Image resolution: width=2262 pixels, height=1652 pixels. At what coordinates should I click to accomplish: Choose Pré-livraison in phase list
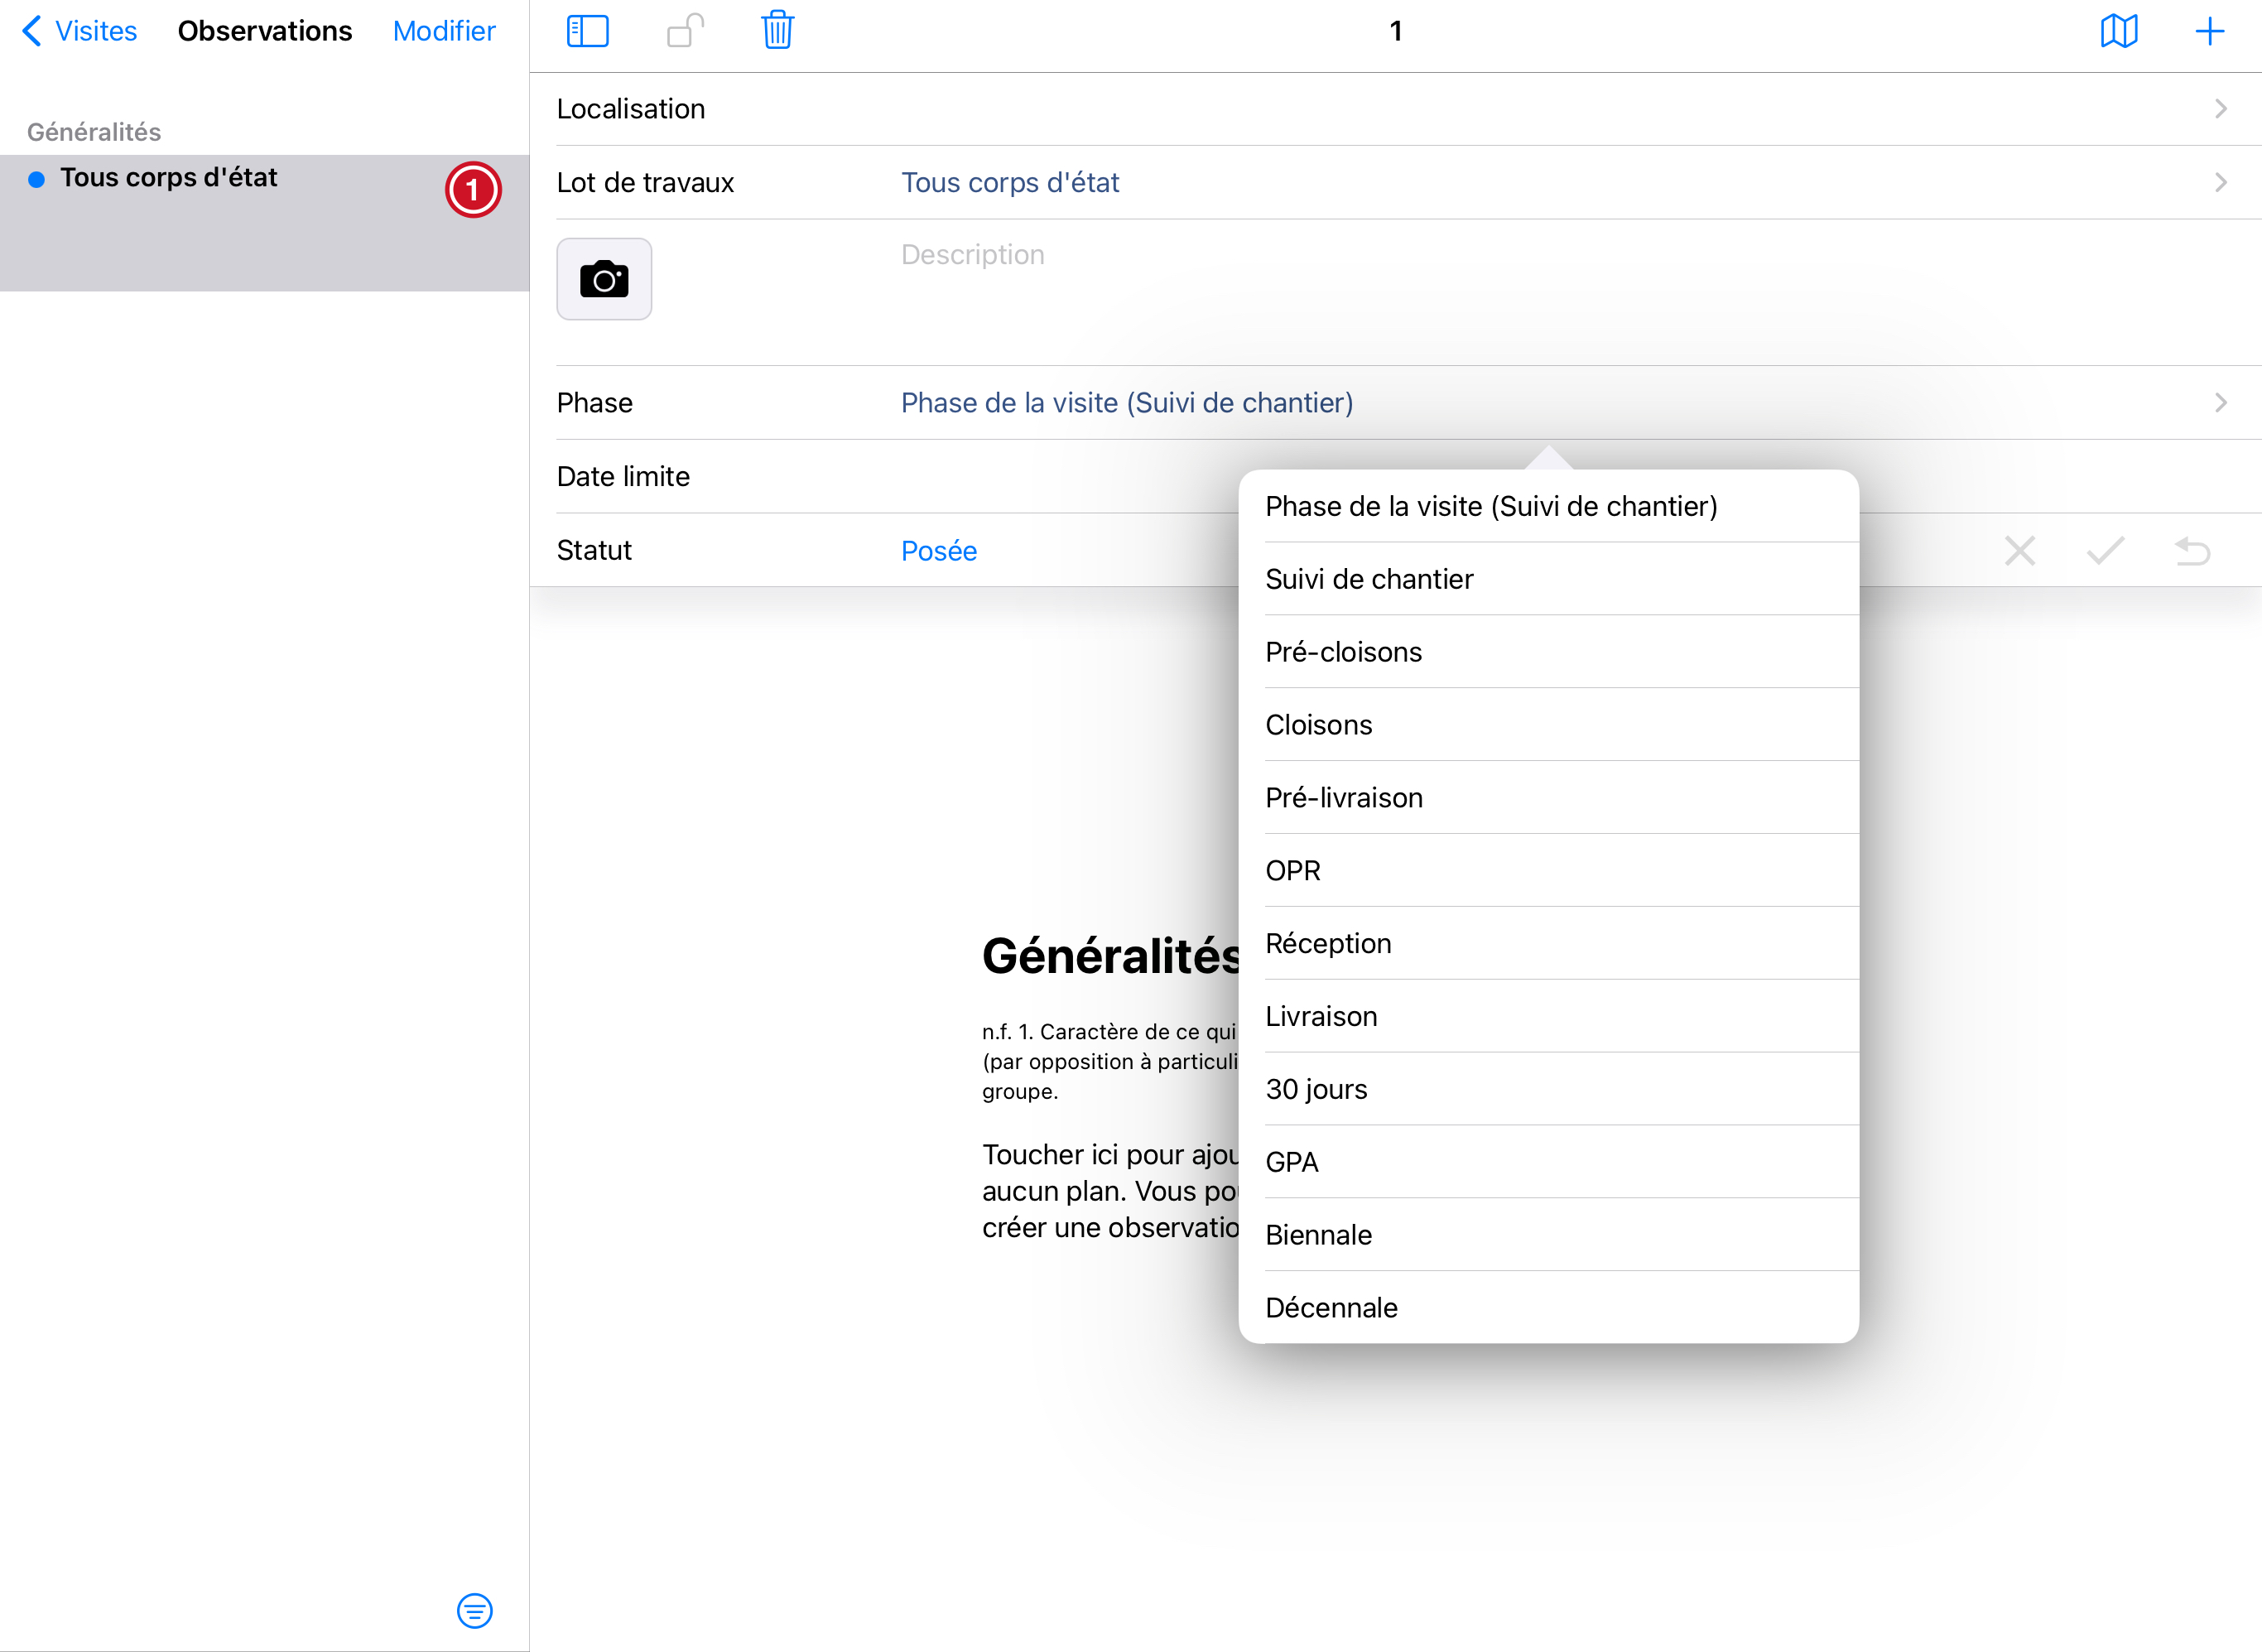pos(1343,798)
